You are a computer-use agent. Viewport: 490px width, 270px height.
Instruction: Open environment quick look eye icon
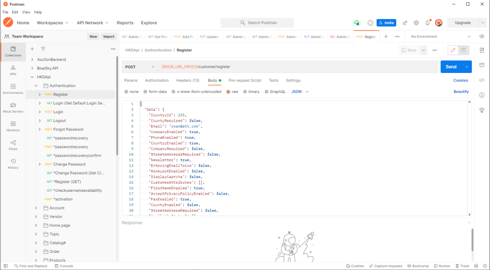482,36
